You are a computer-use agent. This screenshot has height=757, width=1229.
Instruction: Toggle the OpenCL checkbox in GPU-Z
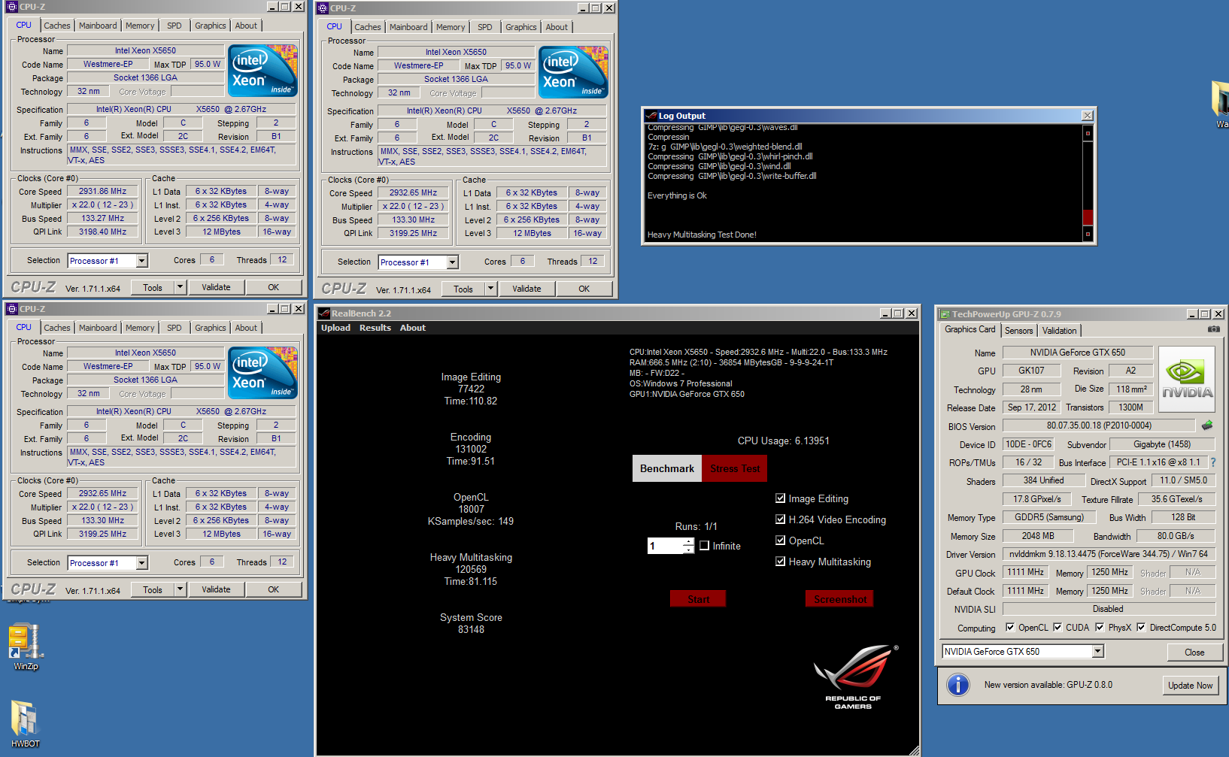click(x=1010, y=628)
